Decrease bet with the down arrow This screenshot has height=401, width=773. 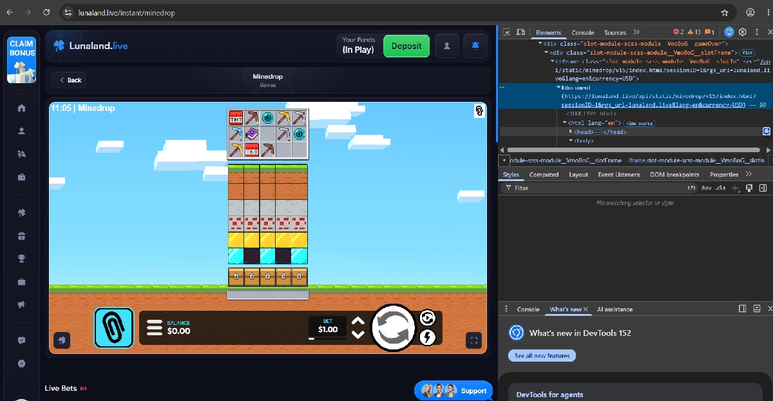tap(359, 334)
